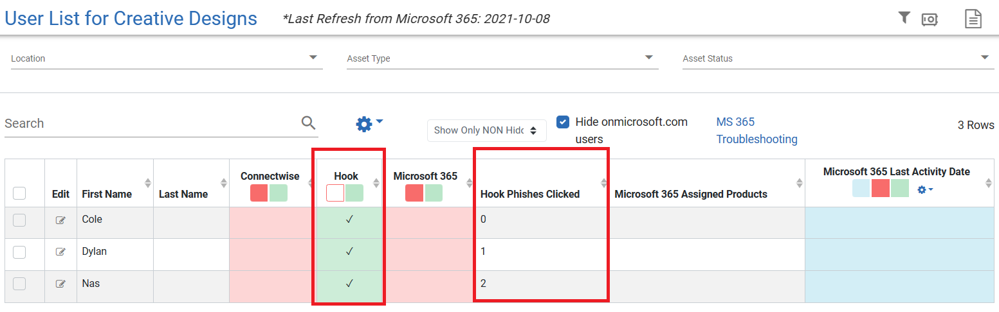Image resolution: width=999 pixels, height=312 pixels.
Task: Expand the Asset Type dropdown
Action: (x=502, y=58)
